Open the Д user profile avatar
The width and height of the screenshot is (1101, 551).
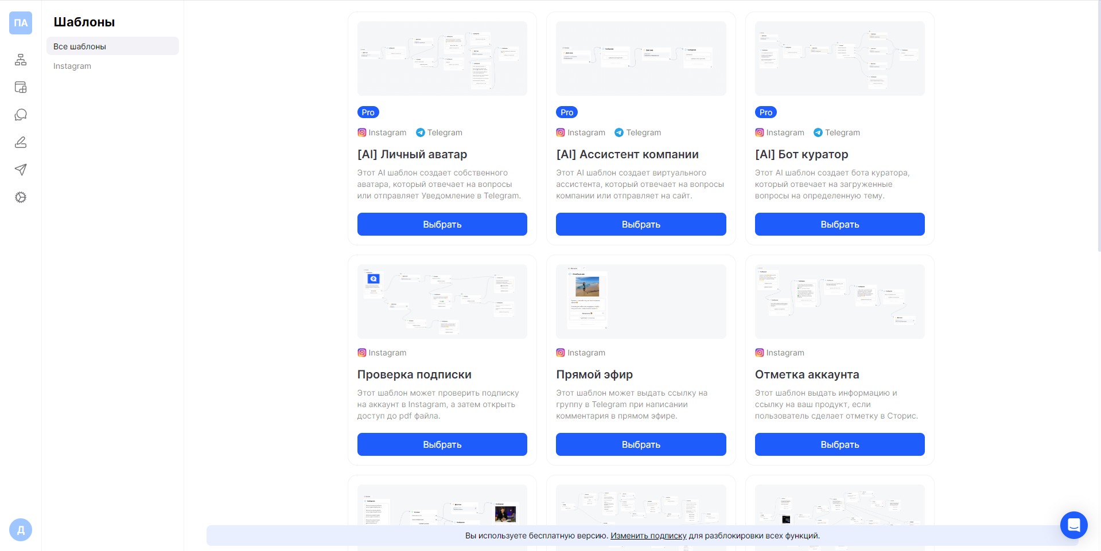(21, 530)
